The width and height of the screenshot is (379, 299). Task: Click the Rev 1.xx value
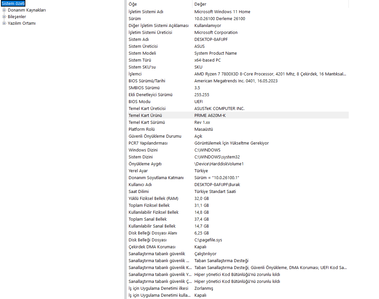coord(202,122)
